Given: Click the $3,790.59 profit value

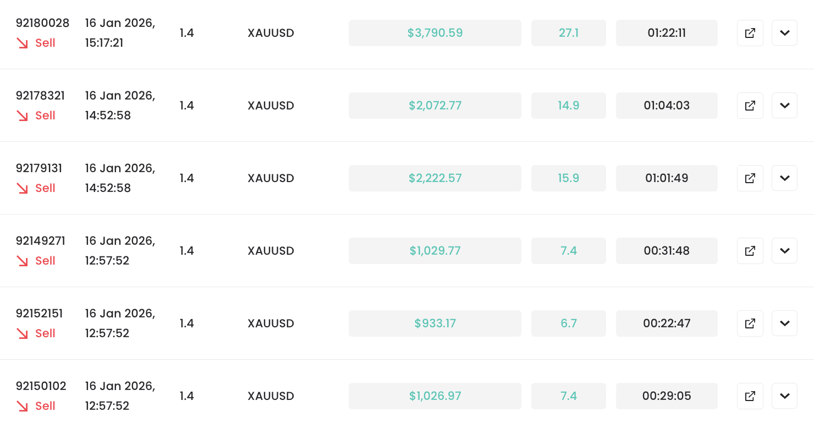Looking at the screenshot, I should tap(435, 33).
